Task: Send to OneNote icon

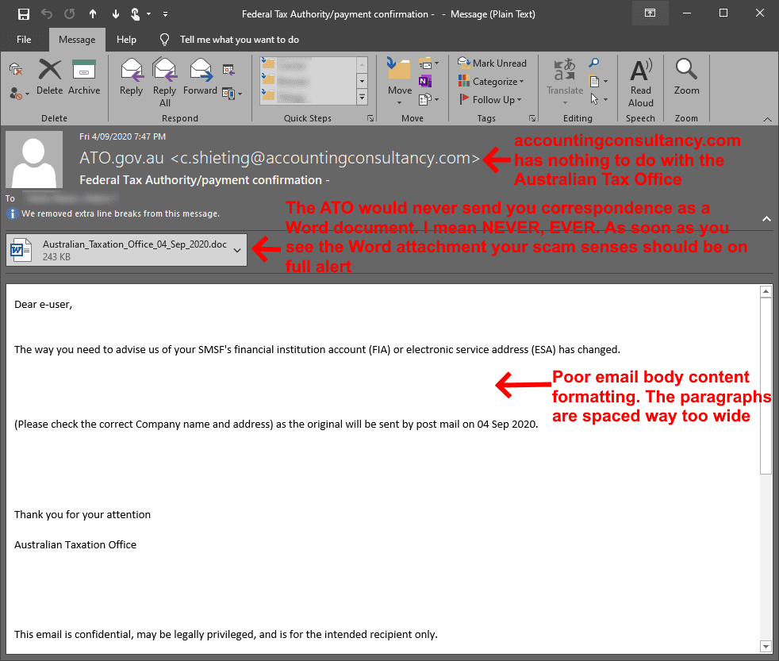Action: [425, 81]
